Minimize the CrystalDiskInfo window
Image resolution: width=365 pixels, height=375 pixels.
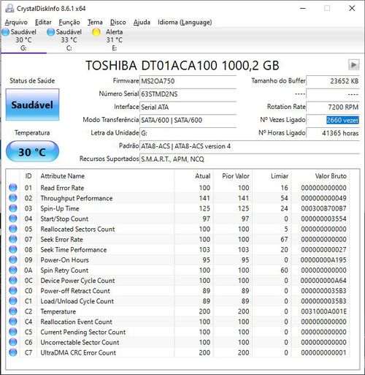(303, 8)
